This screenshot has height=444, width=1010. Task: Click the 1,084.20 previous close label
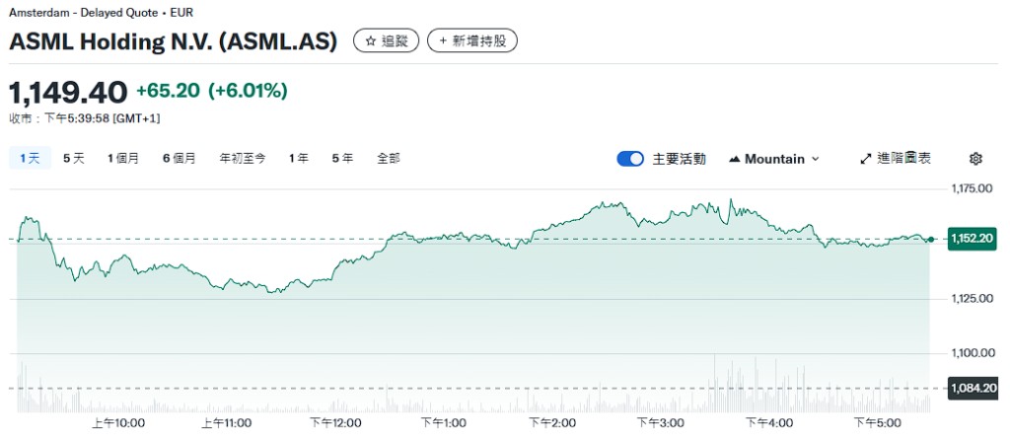click(972, 388)
